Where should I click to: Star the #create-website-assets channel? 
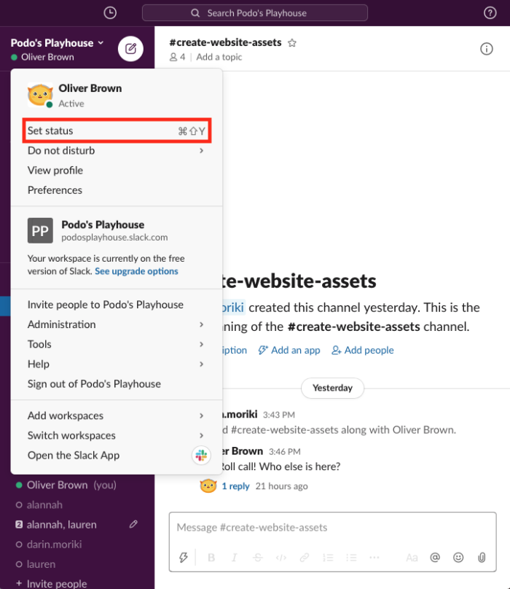(292, 43)
